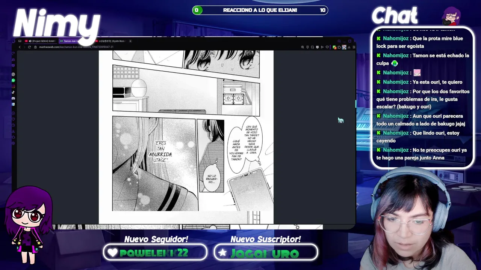This screenshot has width=481, height=270.
Task: Click the 'REACCIONO A LO QUE ELIJANI' goal bar
Action: (x=260, y=10)
